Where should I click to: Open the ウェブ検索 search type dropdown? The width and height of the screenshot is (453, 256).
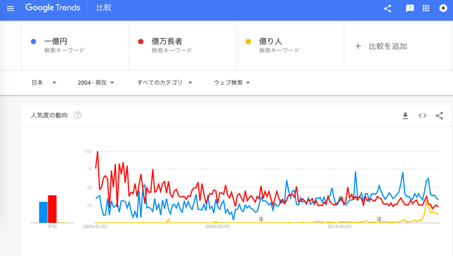point(230,82)
